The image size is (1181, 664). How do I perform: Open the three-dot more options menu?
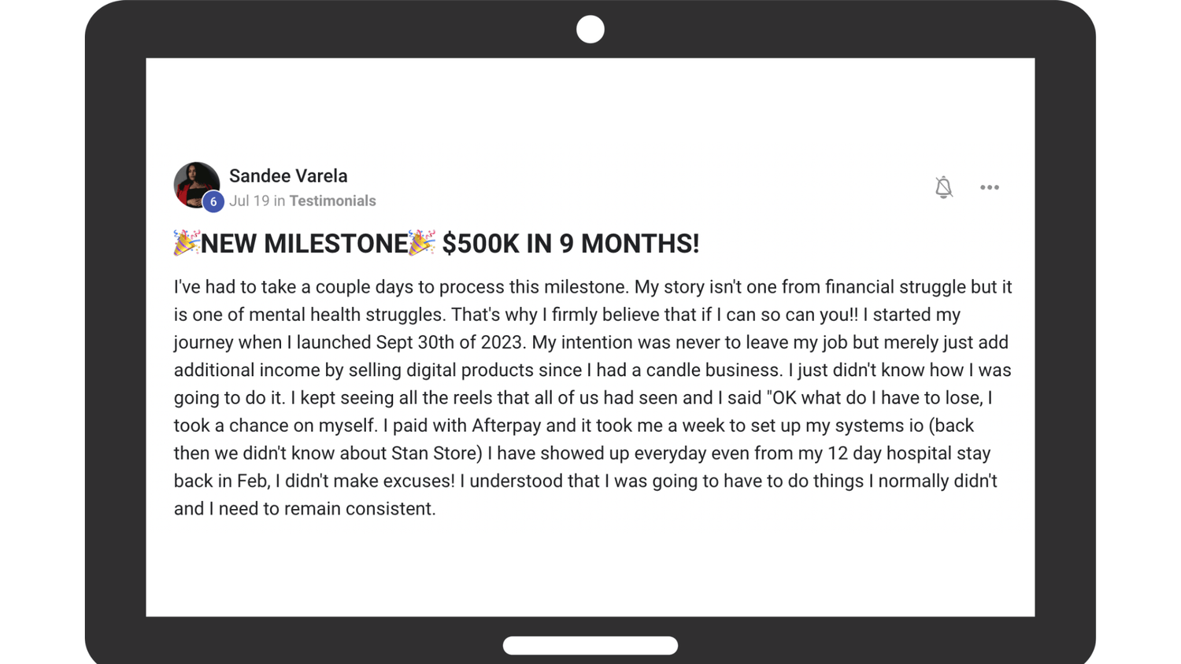click(x=990, y=187)
